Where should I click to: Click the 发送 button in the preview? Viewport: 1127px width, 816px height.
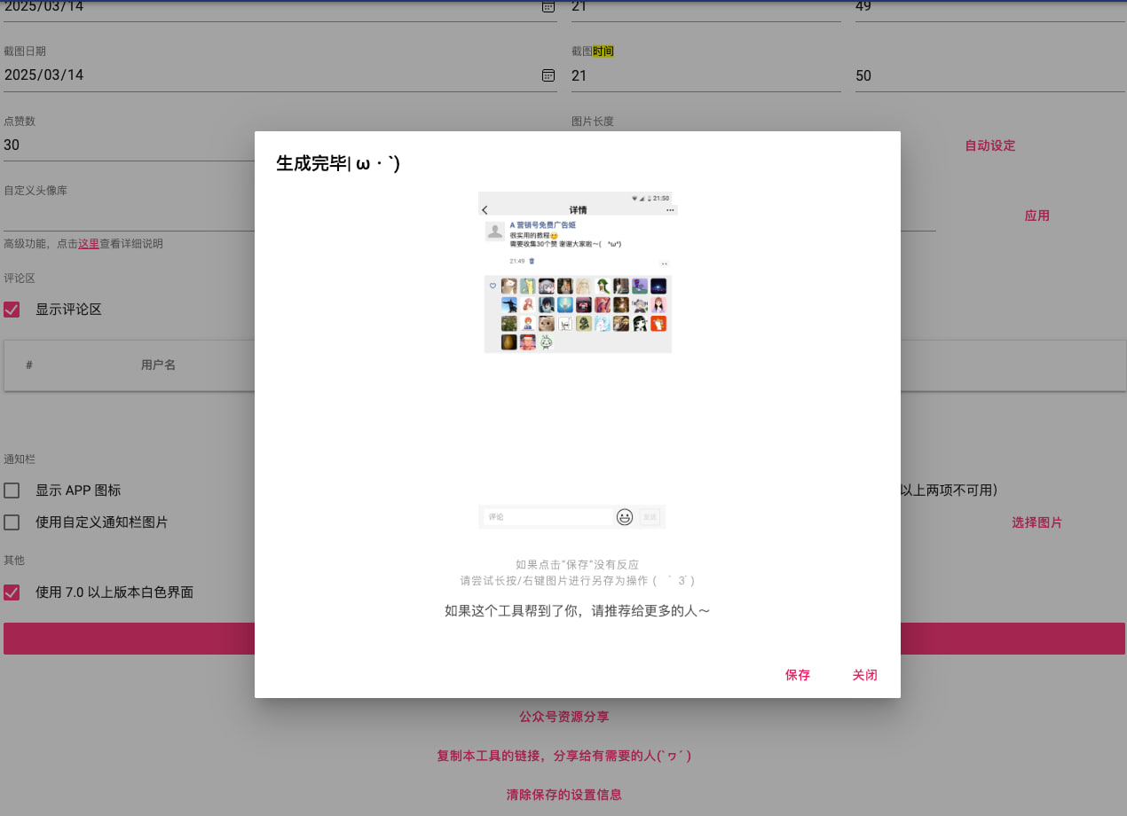coord(650,517)
